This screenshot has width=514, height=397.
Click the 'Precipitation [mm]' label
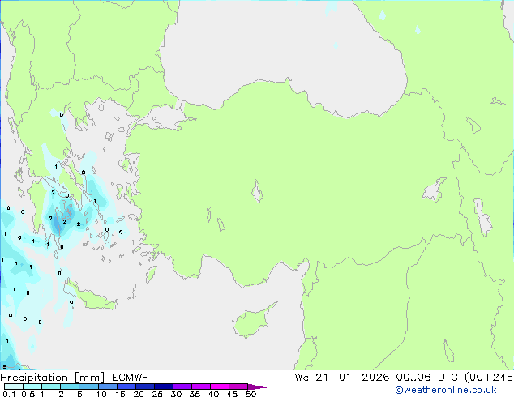(53, 378)
